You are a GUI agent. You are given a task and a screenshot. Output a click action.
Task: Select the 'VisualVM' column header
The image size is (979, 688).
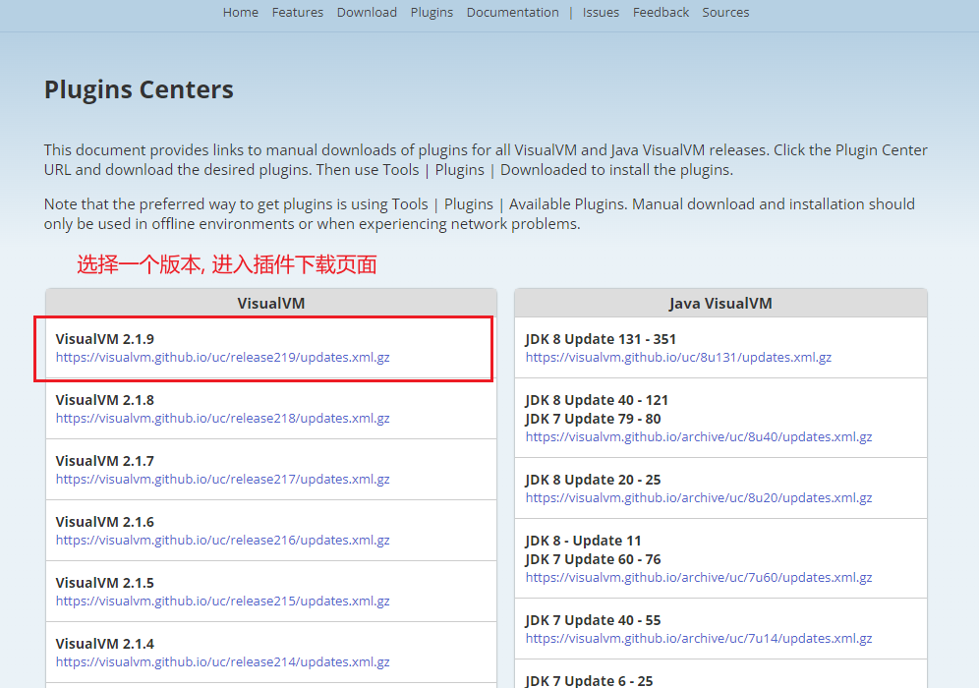pos(271,304)
